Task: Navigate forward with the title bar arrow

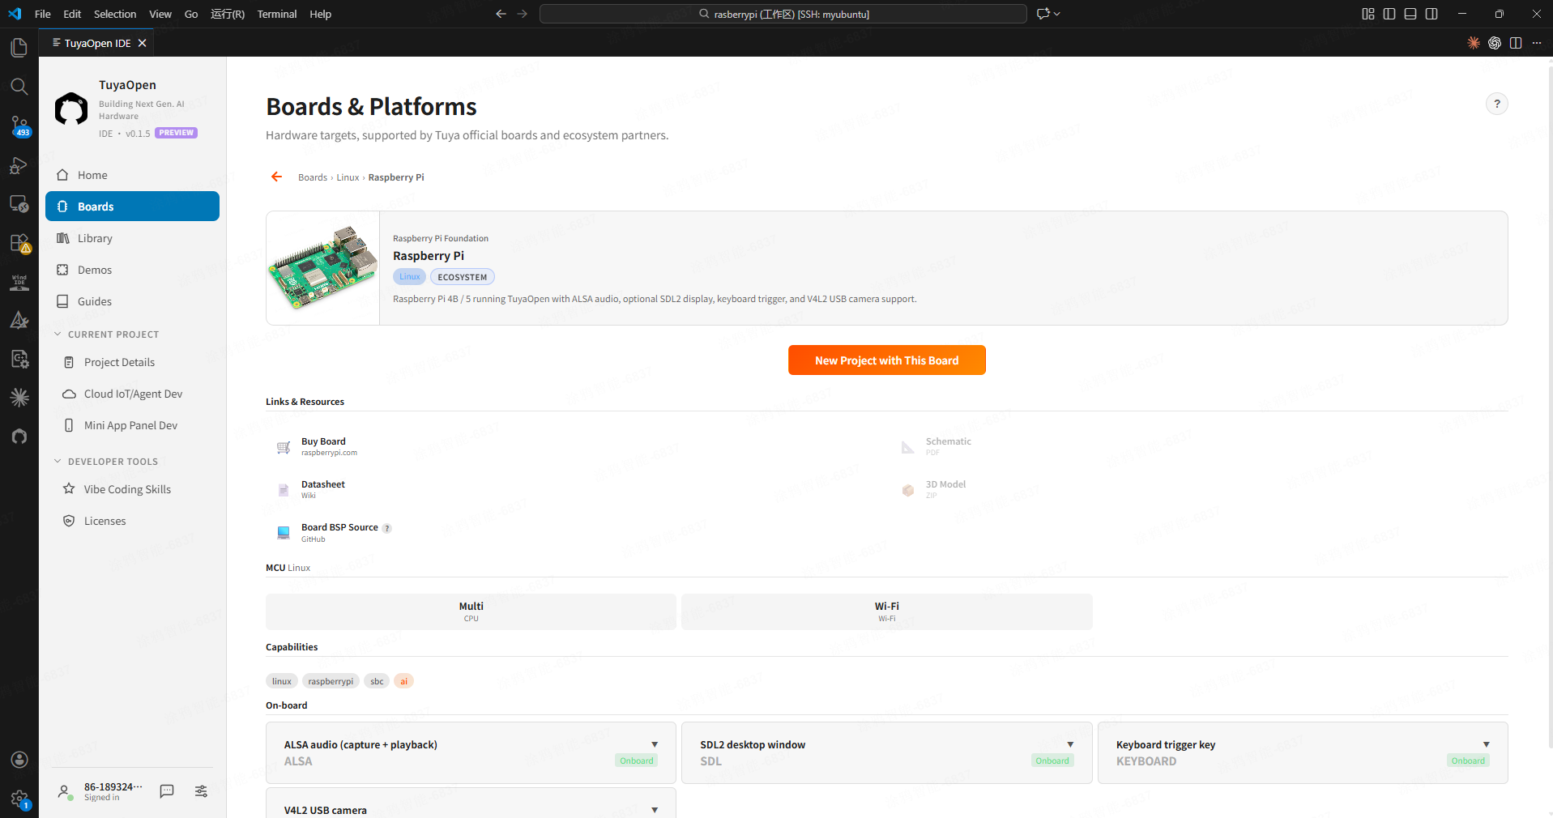Action: [x=522, y=14]
